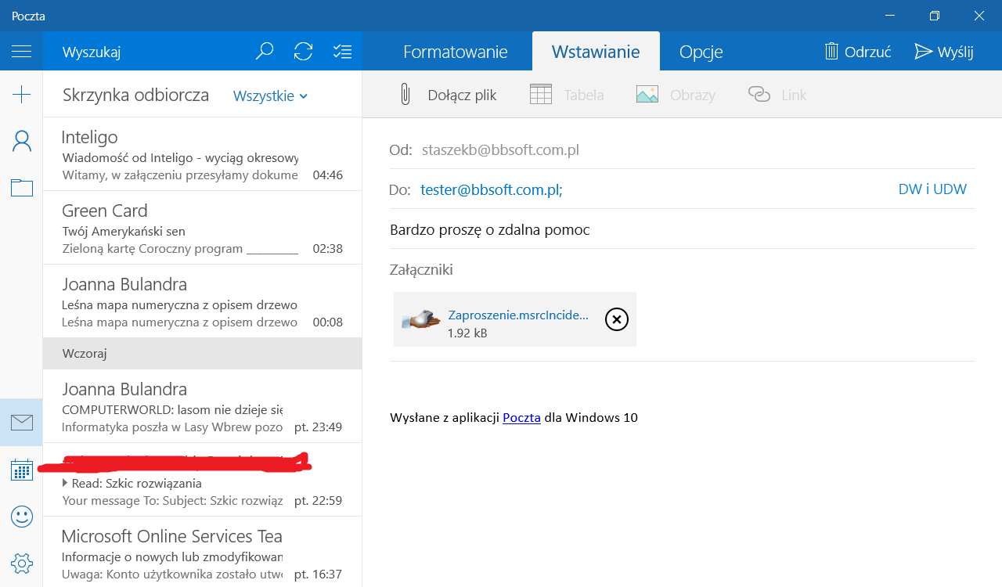Expand the Wszystkie filter dropdown
This screenshot has width=1002, height=587.
coord(271,95)
